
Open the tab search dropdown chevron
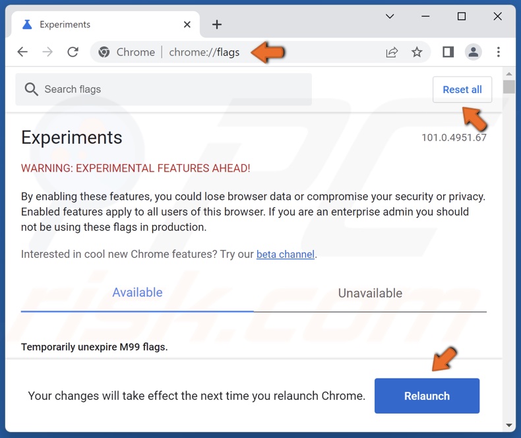pyautogui.click(x=390, y=16)
